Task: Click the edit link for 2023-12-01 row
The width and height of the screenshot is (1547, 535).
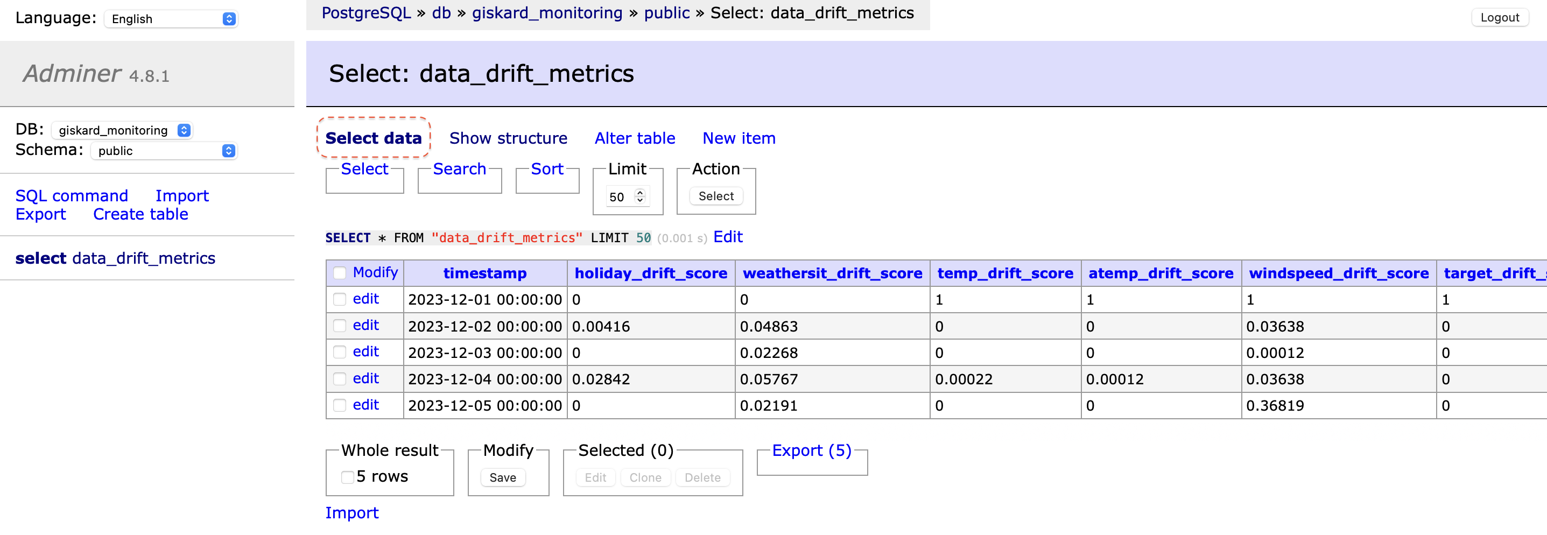Action: [x=365, y=299]
